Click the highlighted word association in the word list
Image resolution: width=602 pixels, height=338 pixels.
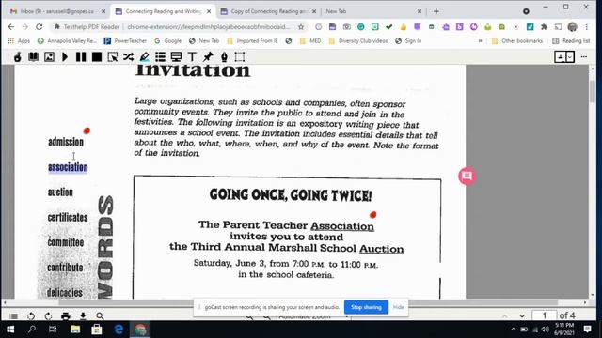click(68, 167)
